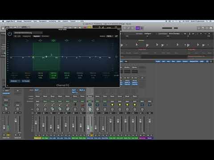214x160 pixels.
Task: Open the Note Pad icon in the control bar
Action: [x=203, y=28]
